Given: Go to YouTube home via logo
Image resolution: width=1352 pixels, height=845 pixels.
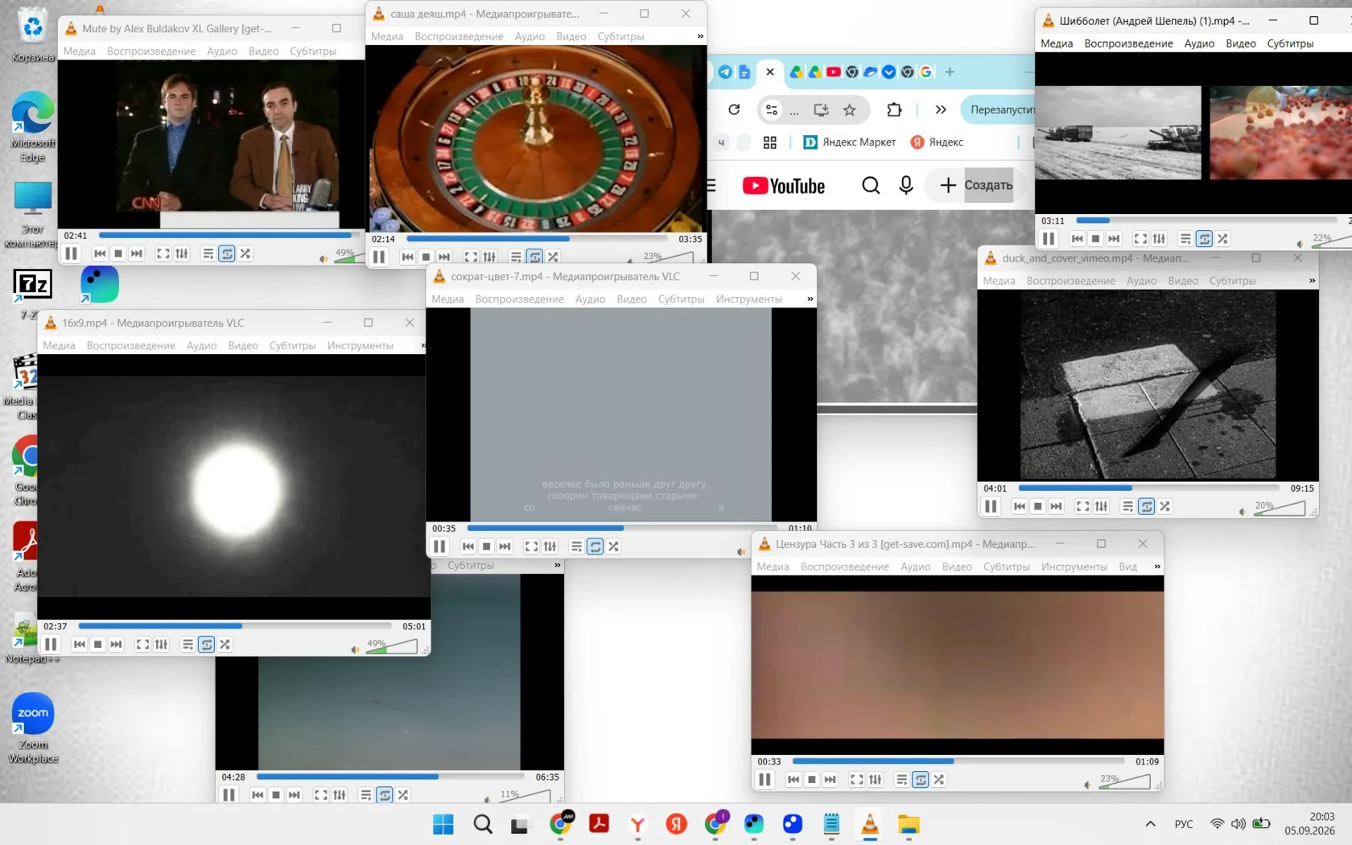Looking at the screenshot, I should coord(783,186).
